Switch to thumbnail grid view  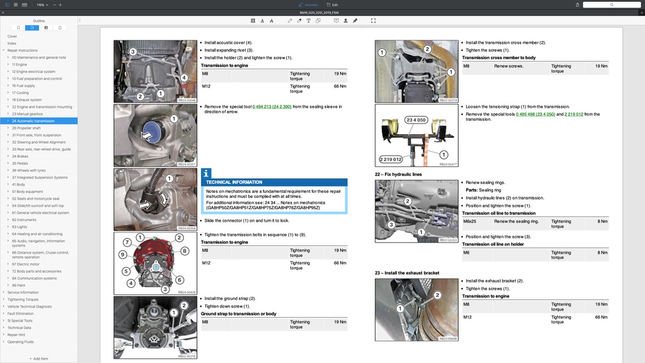pyautogui.click(x=16, y=4)
